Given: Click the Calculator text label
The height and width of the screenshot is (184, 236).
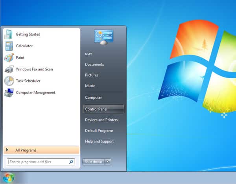Looking at the screenshot, I should coord(24,46).
